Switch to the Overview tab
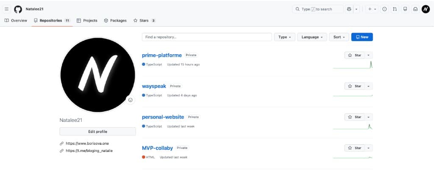 pyautogui.click(x=16, y=20)
